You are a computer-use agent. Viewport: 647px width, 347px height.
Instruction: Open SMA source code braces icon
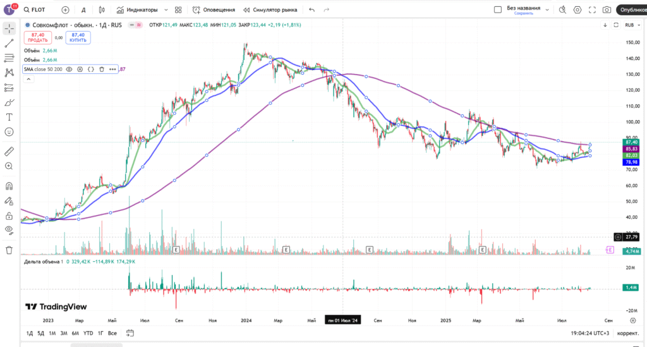91,70
